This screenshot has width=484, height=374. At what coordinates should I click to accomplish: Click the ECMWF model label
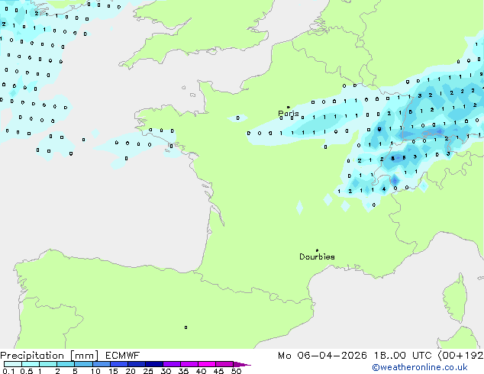123,356
